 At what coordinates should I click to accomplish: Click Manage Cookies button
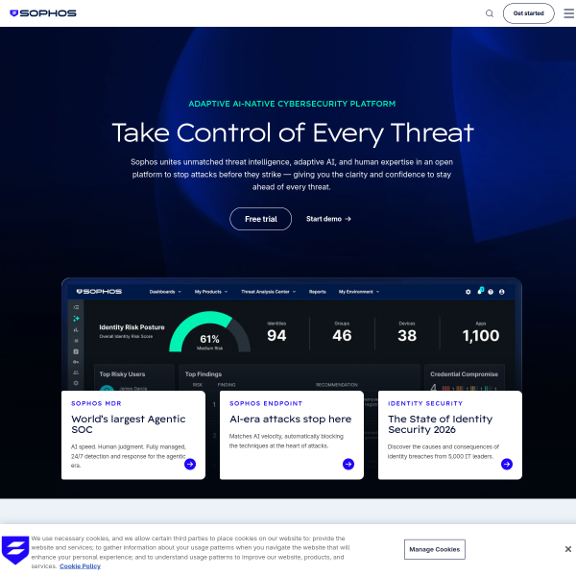[x=435, y=549]
